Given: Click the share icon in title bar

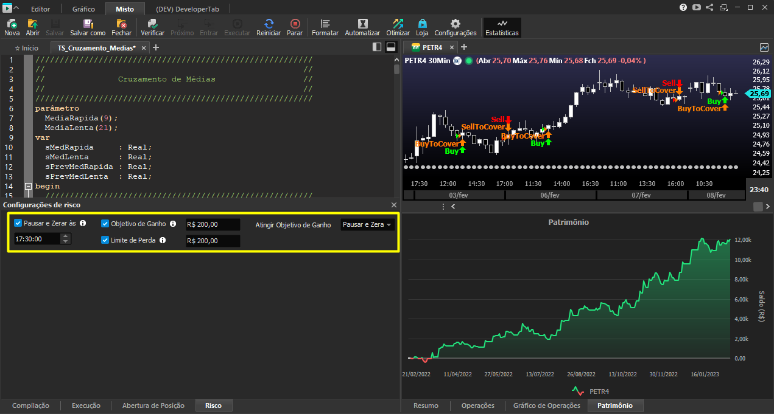Looking at the screenshot, I should (x=709, y=8).
